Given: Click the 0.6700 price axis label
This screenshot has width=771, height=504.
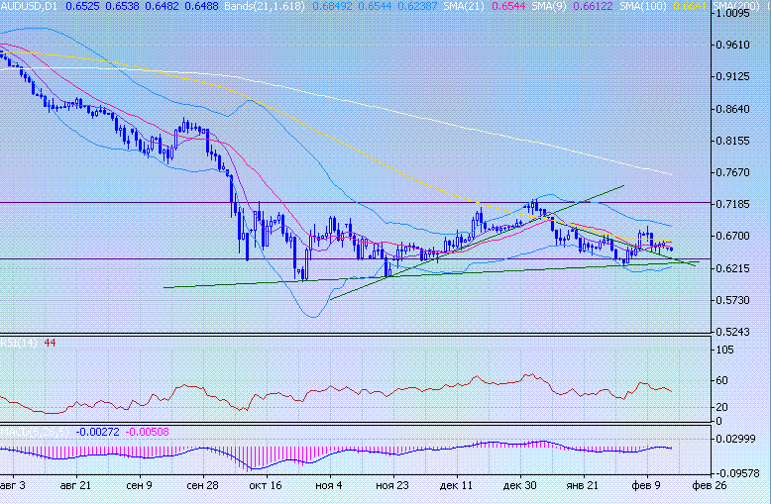Looking at the screenshot, I should point(731,236).
